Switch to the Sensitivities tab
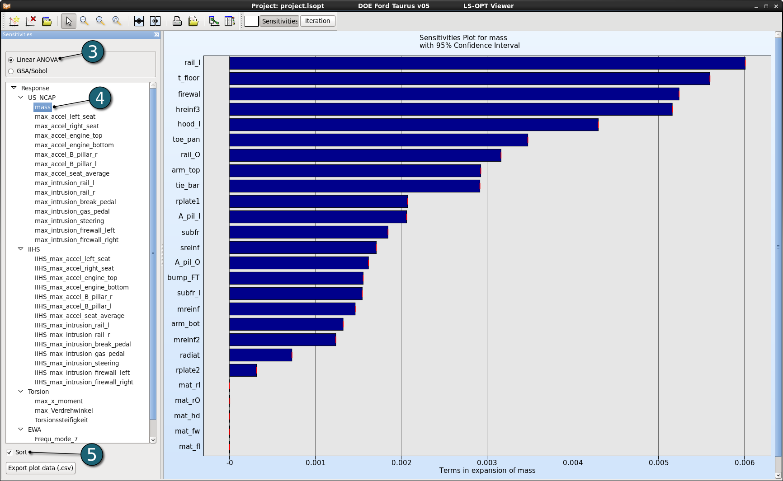Image resolution: width=783 pixels, height=481 pixels. (x=279, y=21)
